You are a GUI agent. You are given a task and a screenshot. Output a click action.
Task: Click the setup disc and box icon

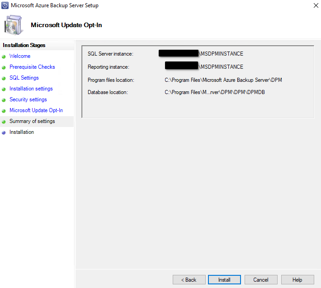tap(13, 25)
